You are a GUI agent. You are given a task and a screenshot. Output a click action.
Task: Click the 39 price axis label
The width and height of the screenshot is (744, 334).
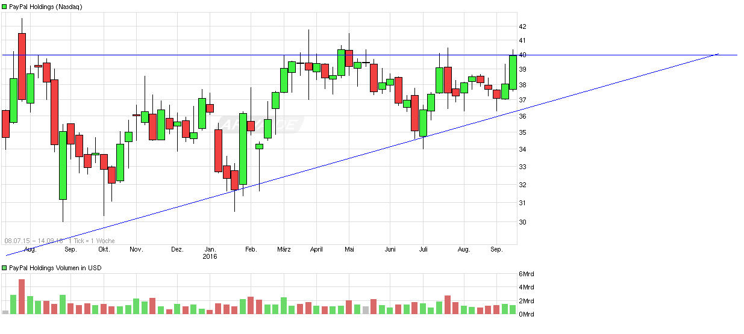522,69
